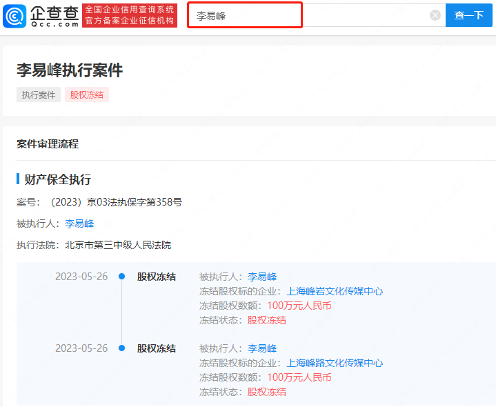Open 李易峰 link beside 被执行人 under 案号
Viewport: 496px width, 407px height.
tap(79, 224)
